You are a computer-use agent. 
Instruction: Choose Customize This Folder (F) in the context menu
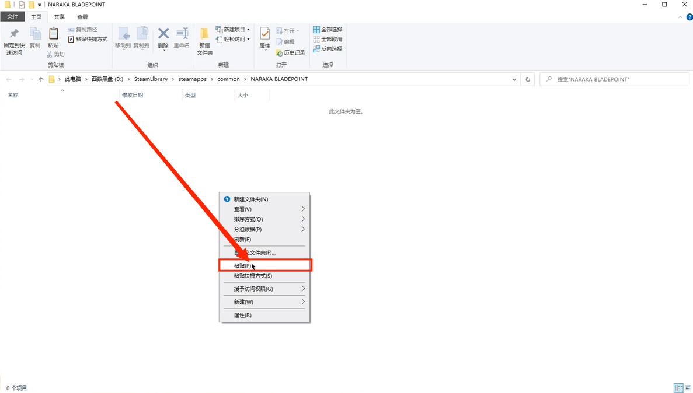pyautogui.click(x=264, y=252)
